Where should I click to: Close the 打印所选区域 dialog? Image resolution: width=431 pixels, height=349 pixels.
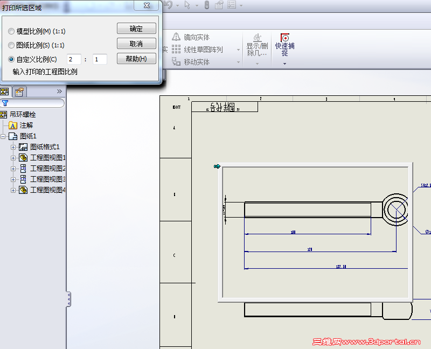pyautogui.click(x=147, y=5)
